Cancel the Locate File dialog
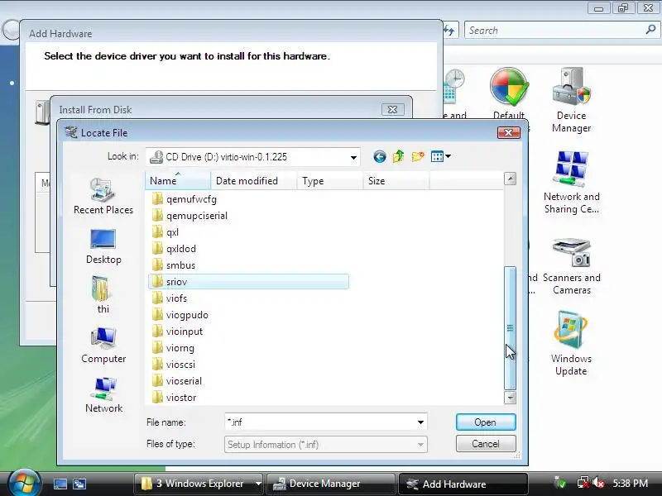The image size is (662, 496). pos(486,444)
